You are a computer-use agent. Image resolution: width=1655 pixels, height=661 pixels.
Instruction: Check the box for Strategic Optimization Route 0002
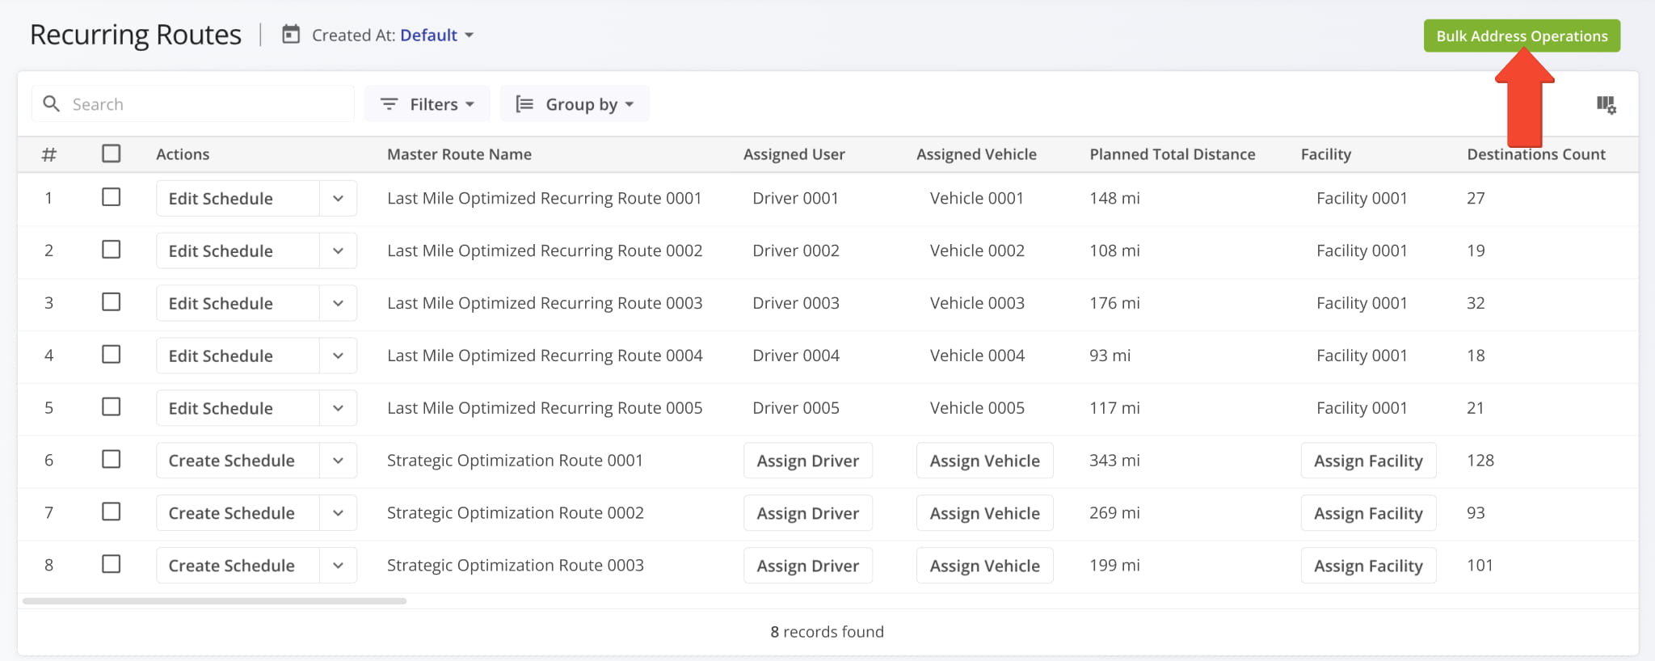point(112,512)
